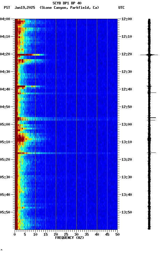Screen dimensions: 162x253
Task: Click the '12:50' UTC time label
Action: [x=127, y=107]
